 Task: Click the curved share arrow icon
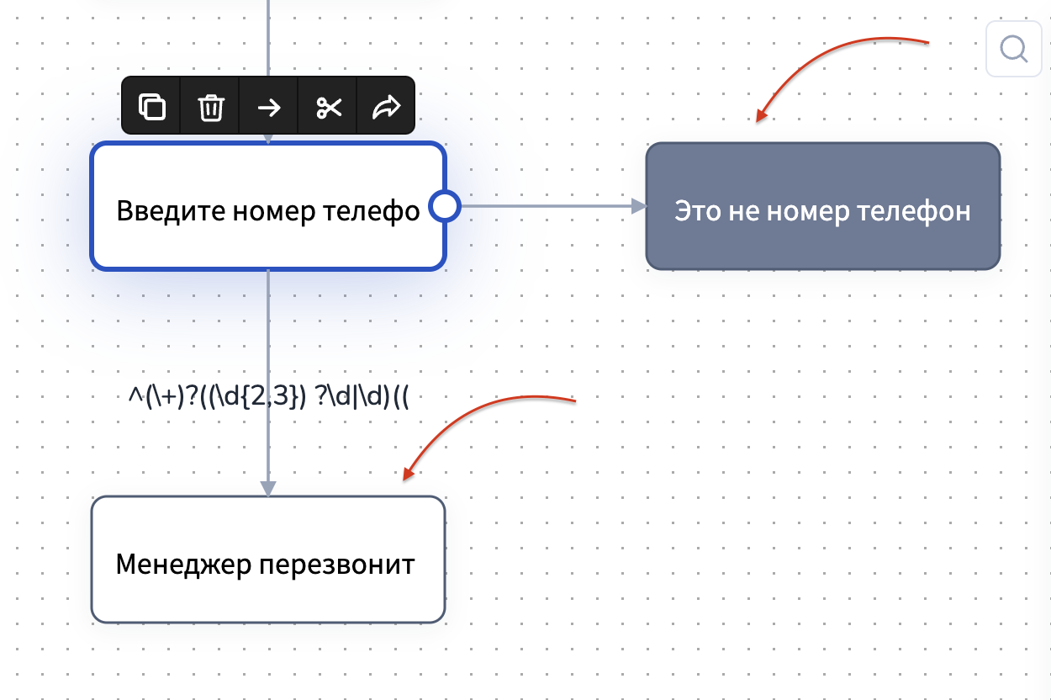coord(386,107)
